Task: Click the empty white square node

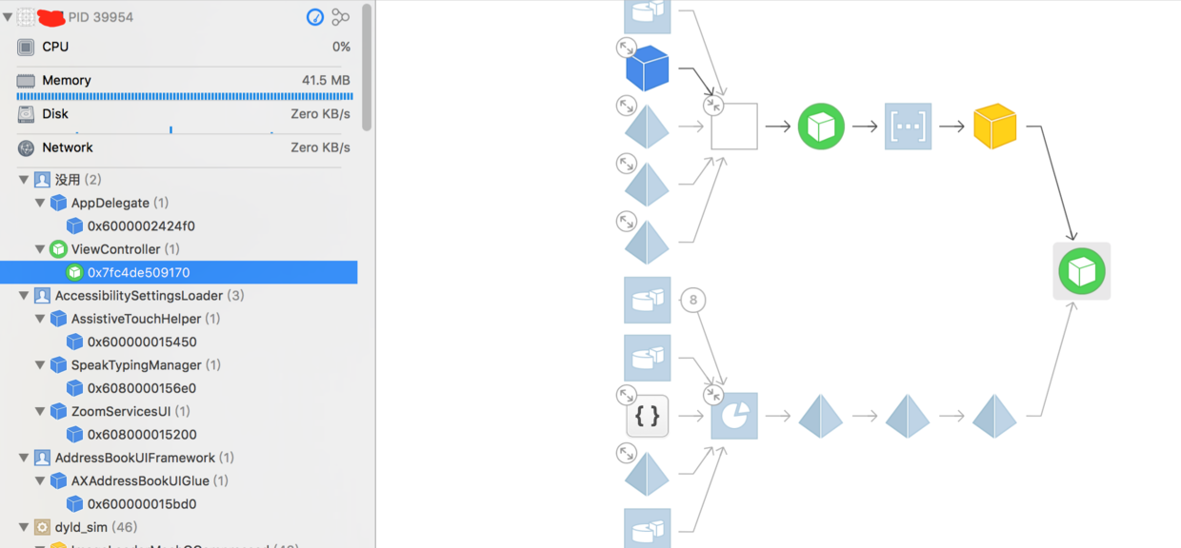Action: [x=734, y=127]
